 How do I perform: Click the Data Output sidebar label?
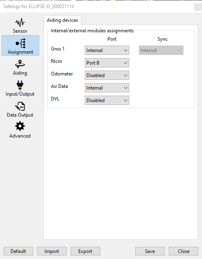(20, 115)
